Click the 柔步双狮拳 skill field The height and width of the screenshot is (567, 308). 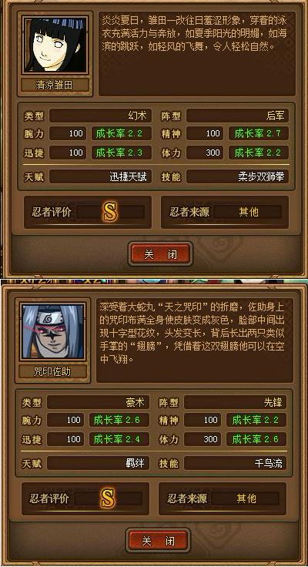(237, 176)
